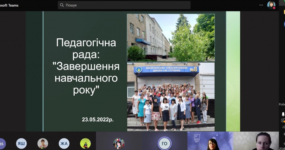The height and width of the screenshot is (150, 285).
Task: Click the microphone icon in system tray
Action: pyautogui.click(x=283, y=114)
